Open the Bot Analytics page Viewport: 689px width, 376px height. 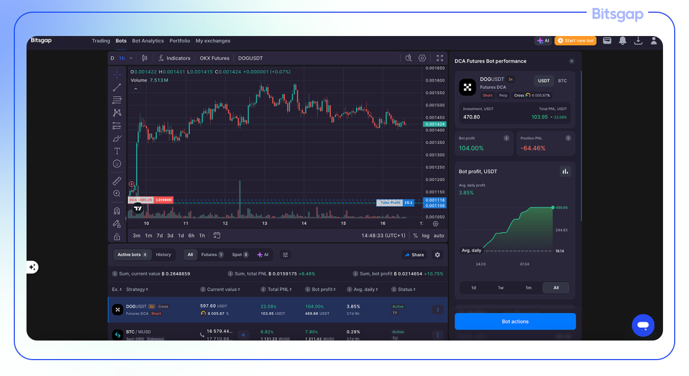click(148, 41)
